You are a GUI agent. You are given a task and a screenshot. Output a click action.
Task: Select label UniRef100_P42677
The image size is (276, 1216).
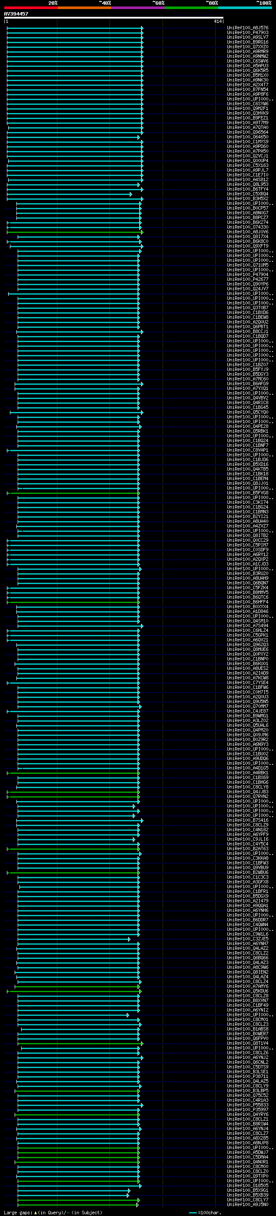pyautogui.click(x=248, y=280)
